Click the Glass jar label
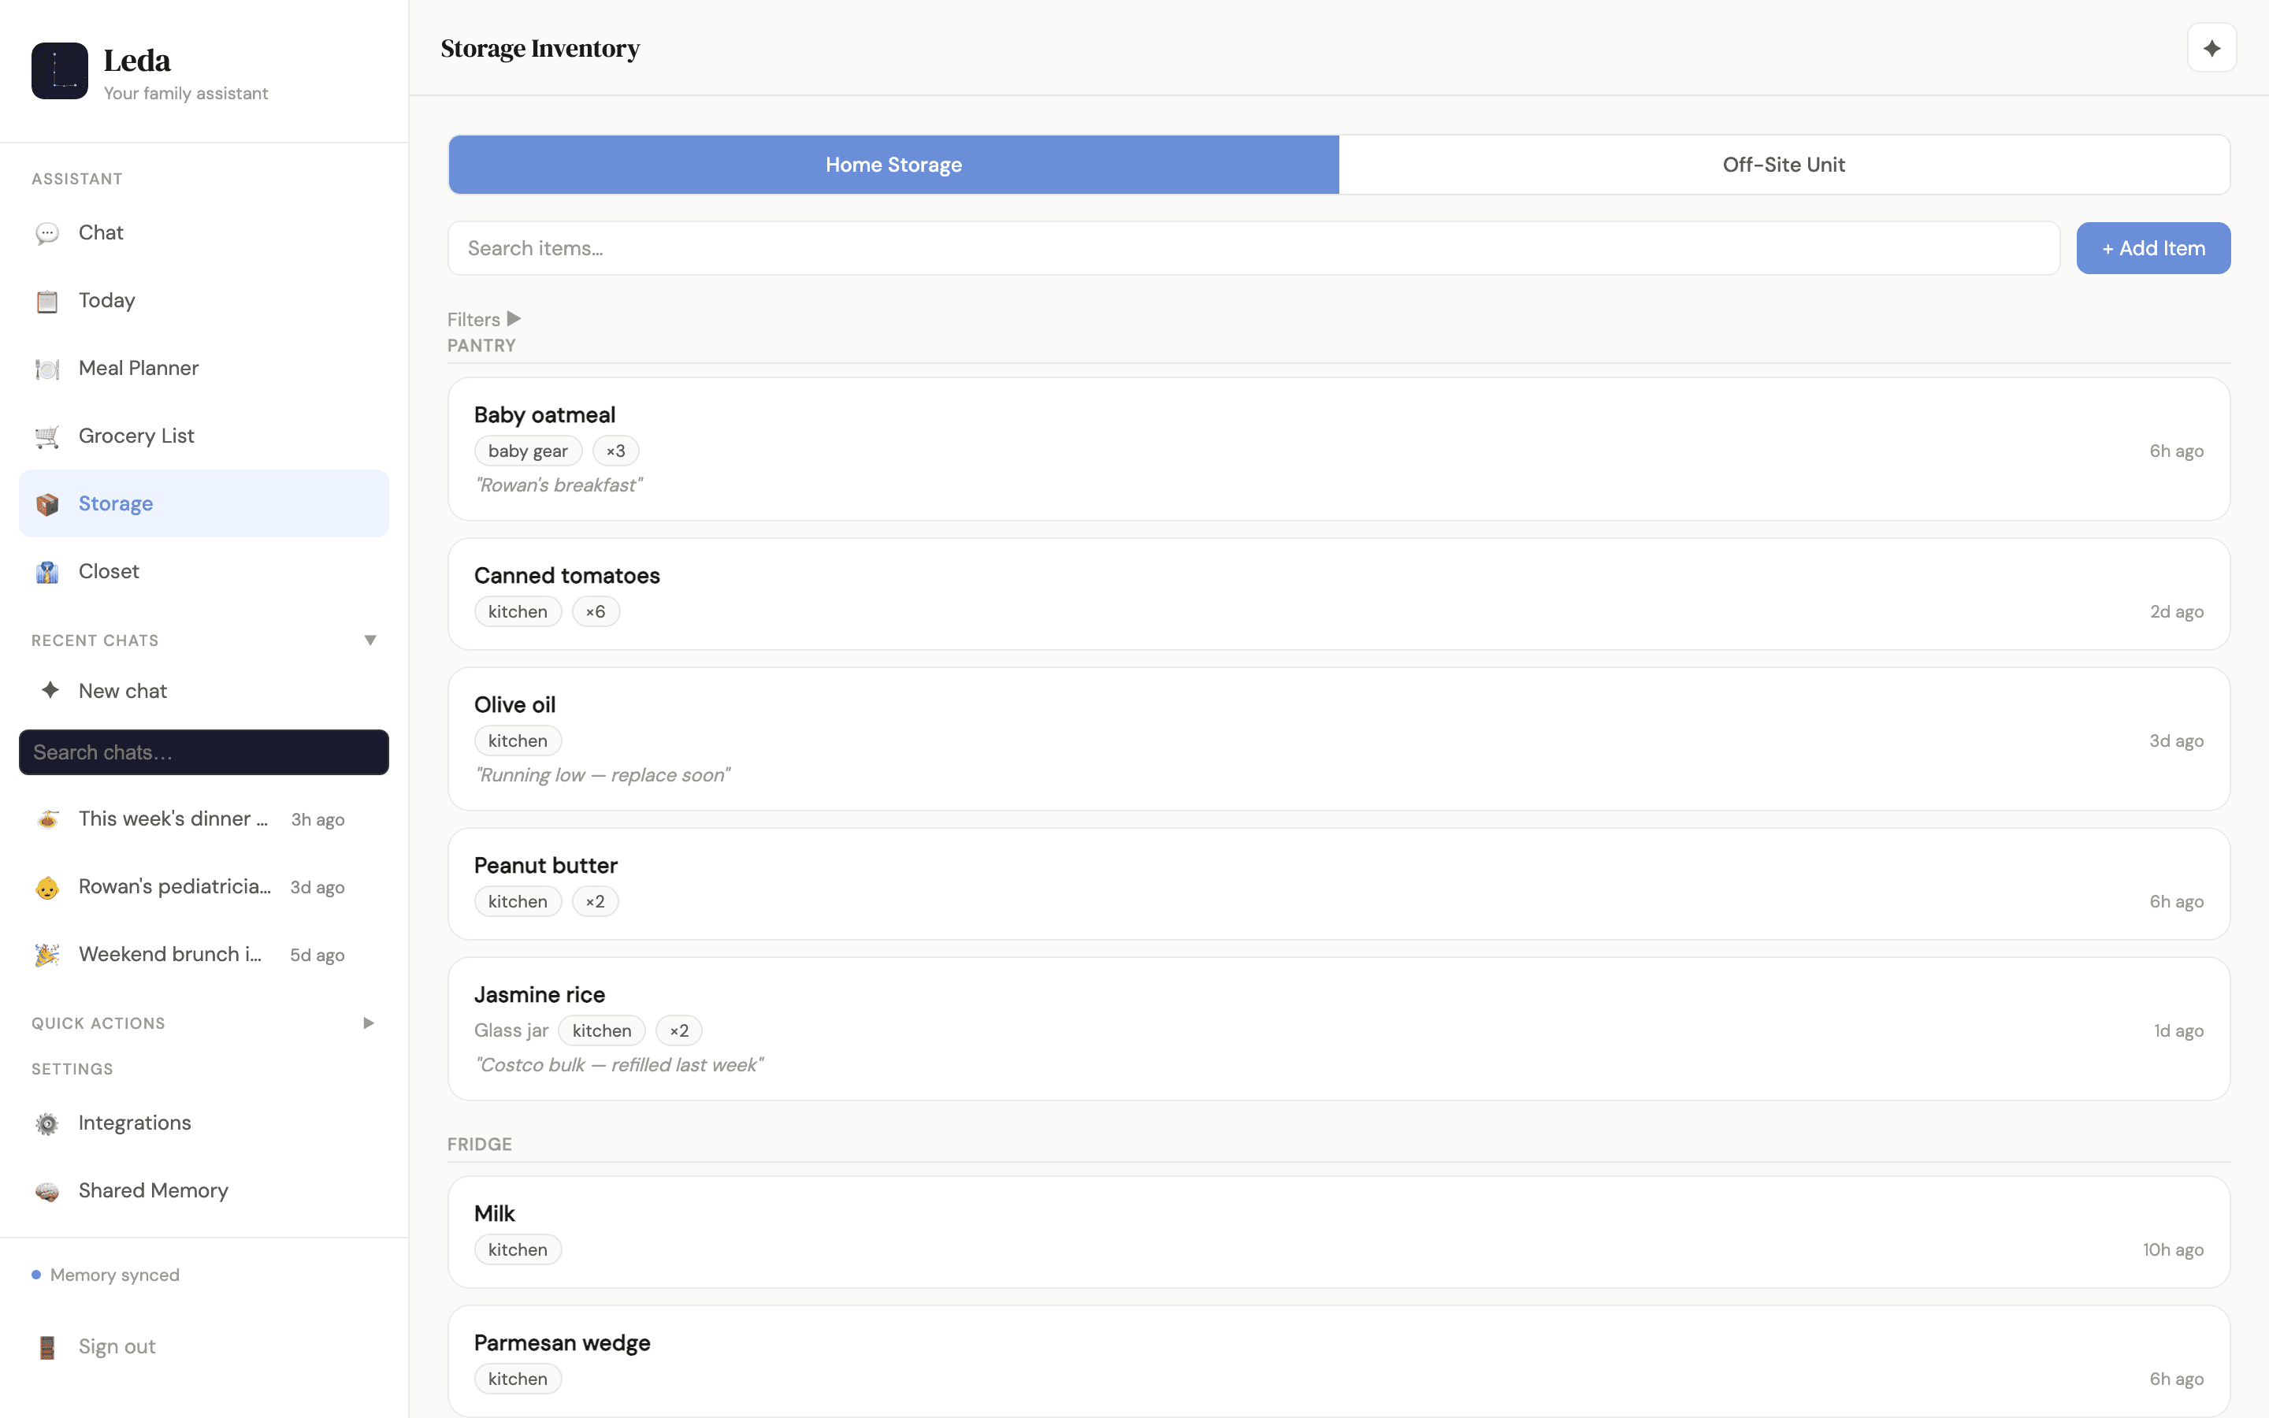The image size is (2269, 1418). coord(511,1030)
